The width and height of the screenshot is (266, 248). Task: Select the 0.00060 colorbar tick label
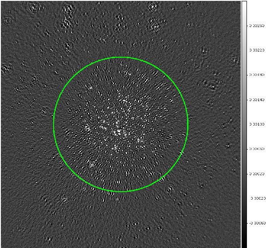[x=258, y=150]
